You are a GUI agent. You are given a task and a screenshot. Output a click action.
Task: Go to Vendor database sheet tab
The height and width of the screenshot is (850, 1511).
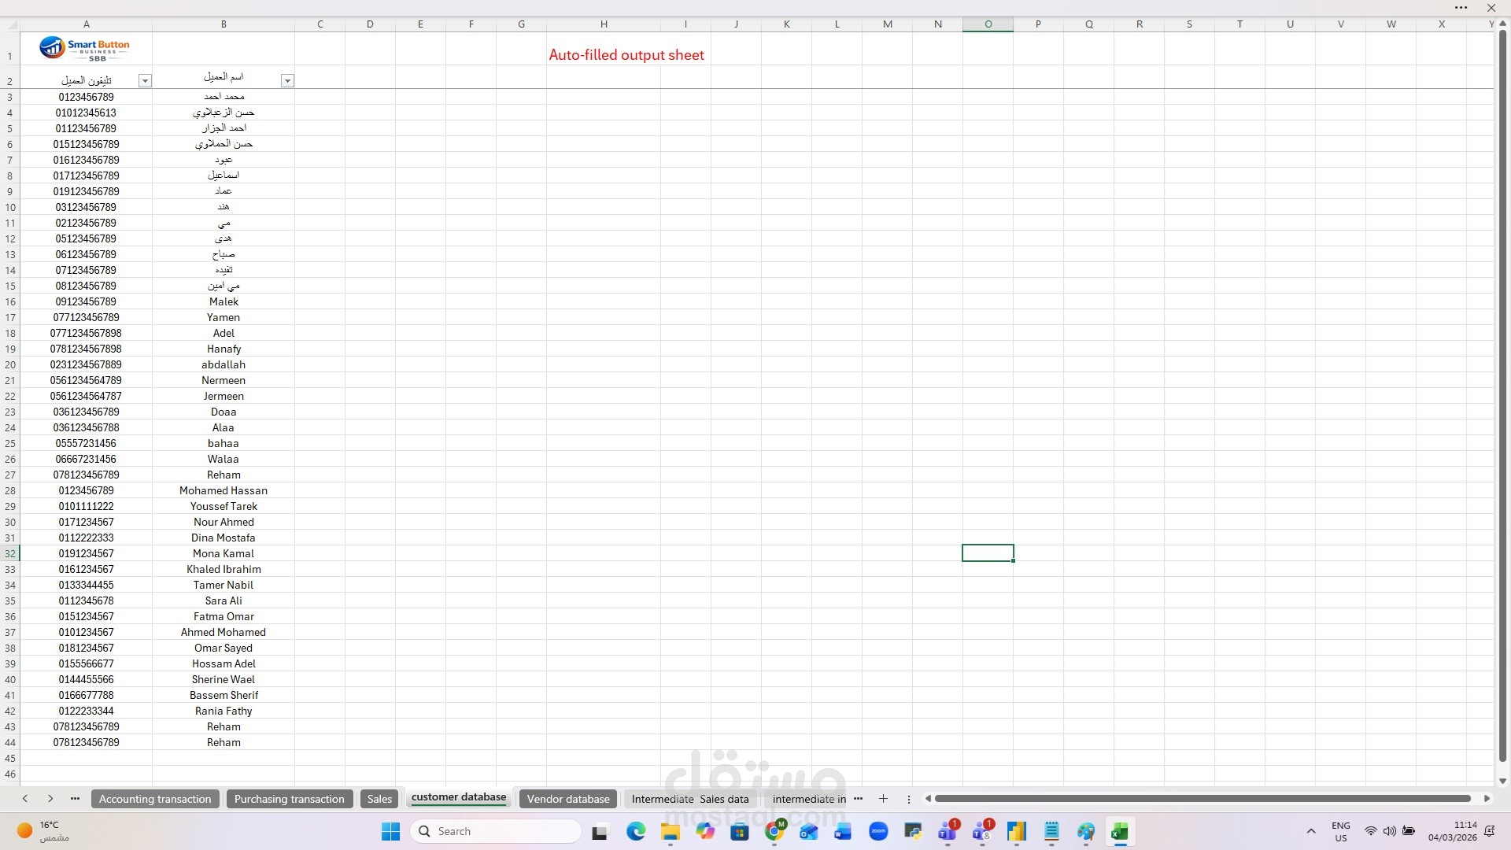[568, 799]
